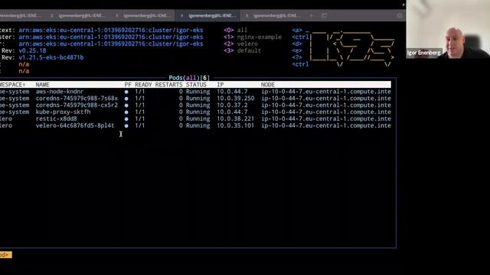Click Igor Enenberg's video thumbnail
The width and height of the screenshot is (490, 275).
[448, 29]
